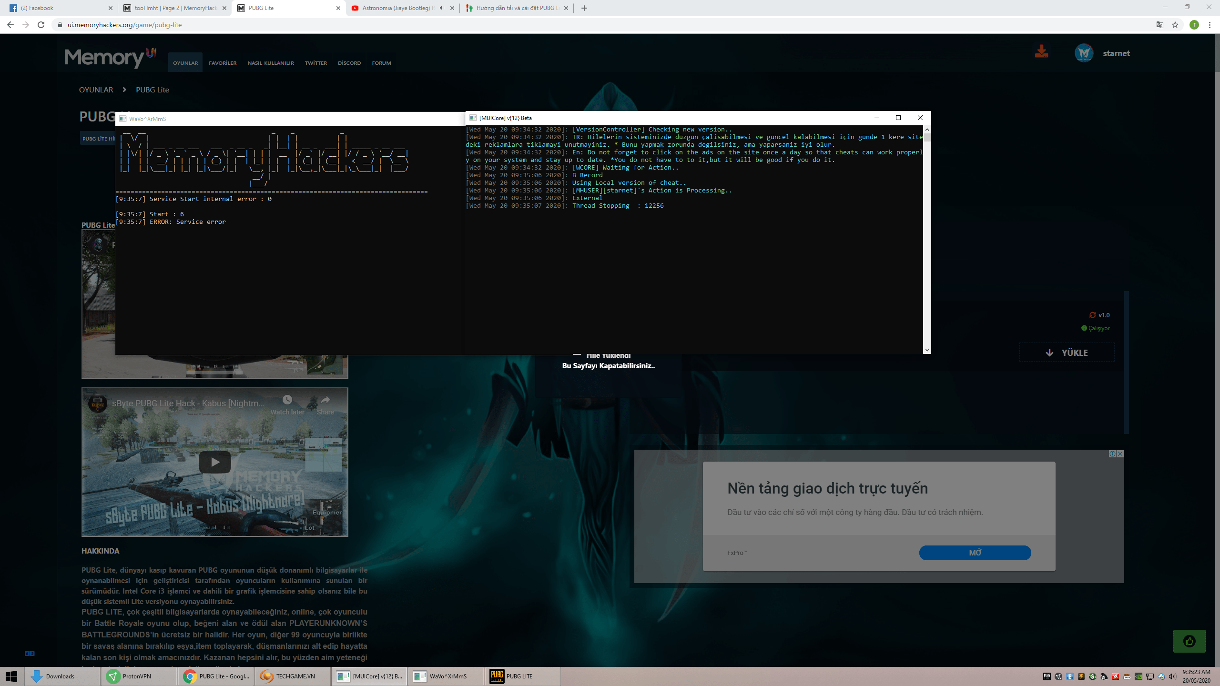Viewport: 1220px width, 686px height.
Task: Click PUBG icon in system tray
Action: pos(1047,676)
